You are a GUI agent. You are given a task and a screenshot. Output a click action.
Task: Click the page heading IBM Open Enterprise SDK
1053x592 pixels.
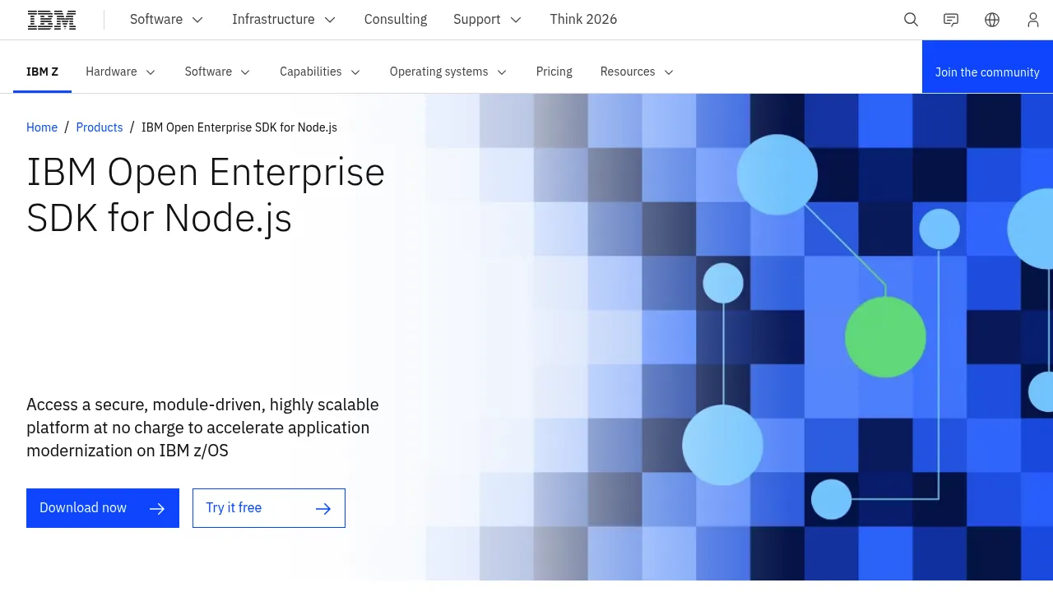pos(206,195)
